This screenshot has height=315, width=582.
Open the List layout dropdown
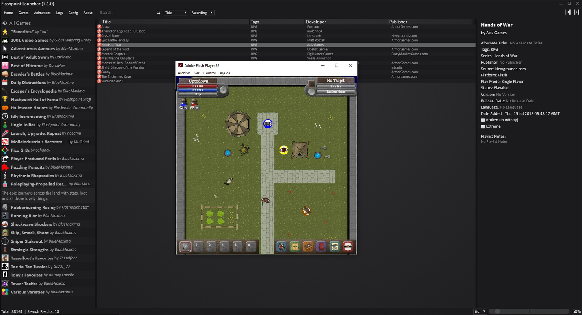click(x=479, y=311)
